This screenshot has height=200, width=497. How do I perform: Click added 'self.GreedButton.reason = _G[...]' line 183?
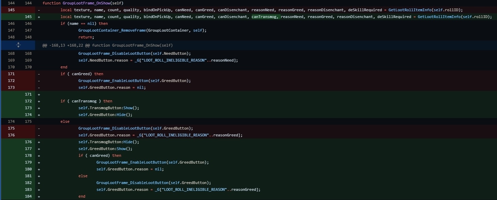[x=178, y=189]
